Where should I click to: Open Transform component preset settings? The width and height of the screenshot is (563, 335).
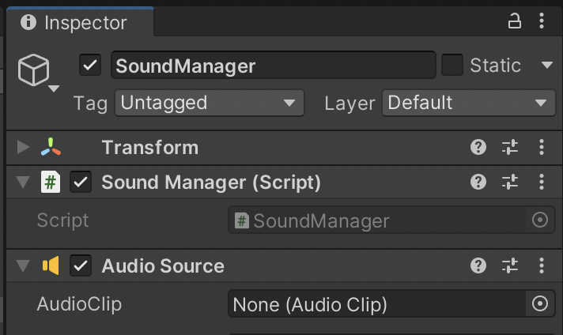tap(510, 147)
